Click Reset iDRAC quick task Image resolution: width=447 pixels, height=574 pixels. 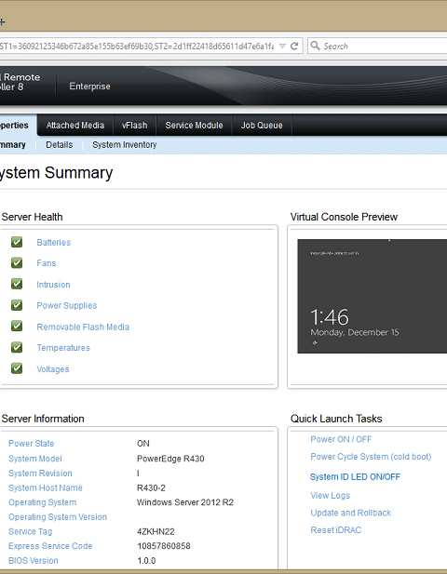(x=335, y=530)
